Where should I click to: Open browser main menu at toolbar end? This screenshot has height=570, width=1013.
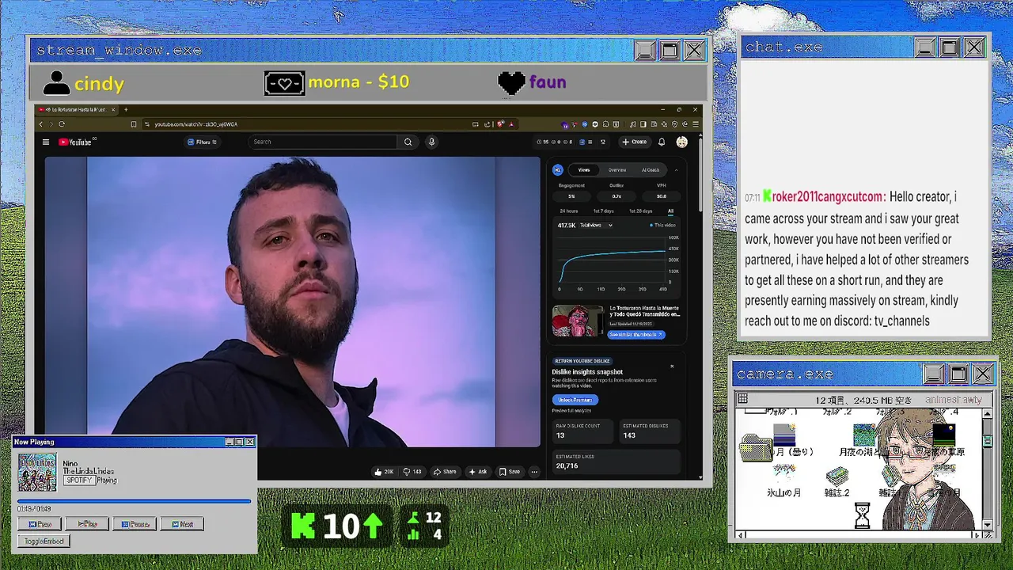[696, 124]
